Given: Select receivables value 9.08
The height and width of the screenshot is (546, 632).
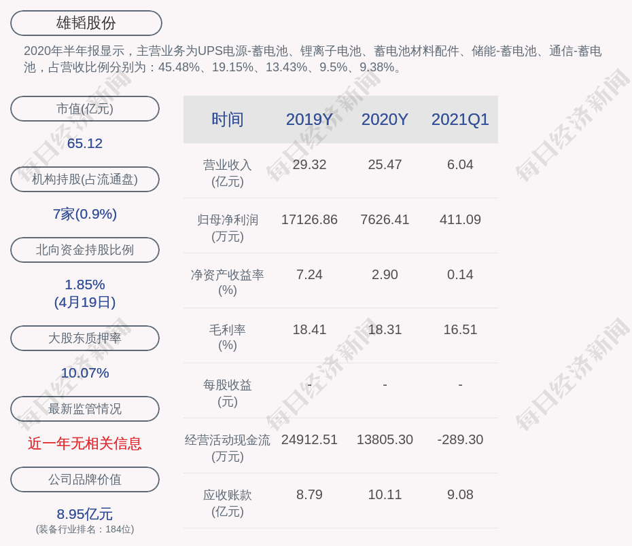Looking at the screenshot, I should click(x=460, y=494).
